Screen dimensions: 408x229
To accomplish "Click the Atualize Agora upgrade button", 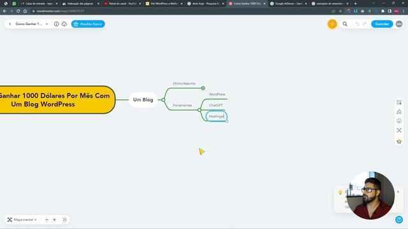I will pyautogui.click(x=88, y=24).
